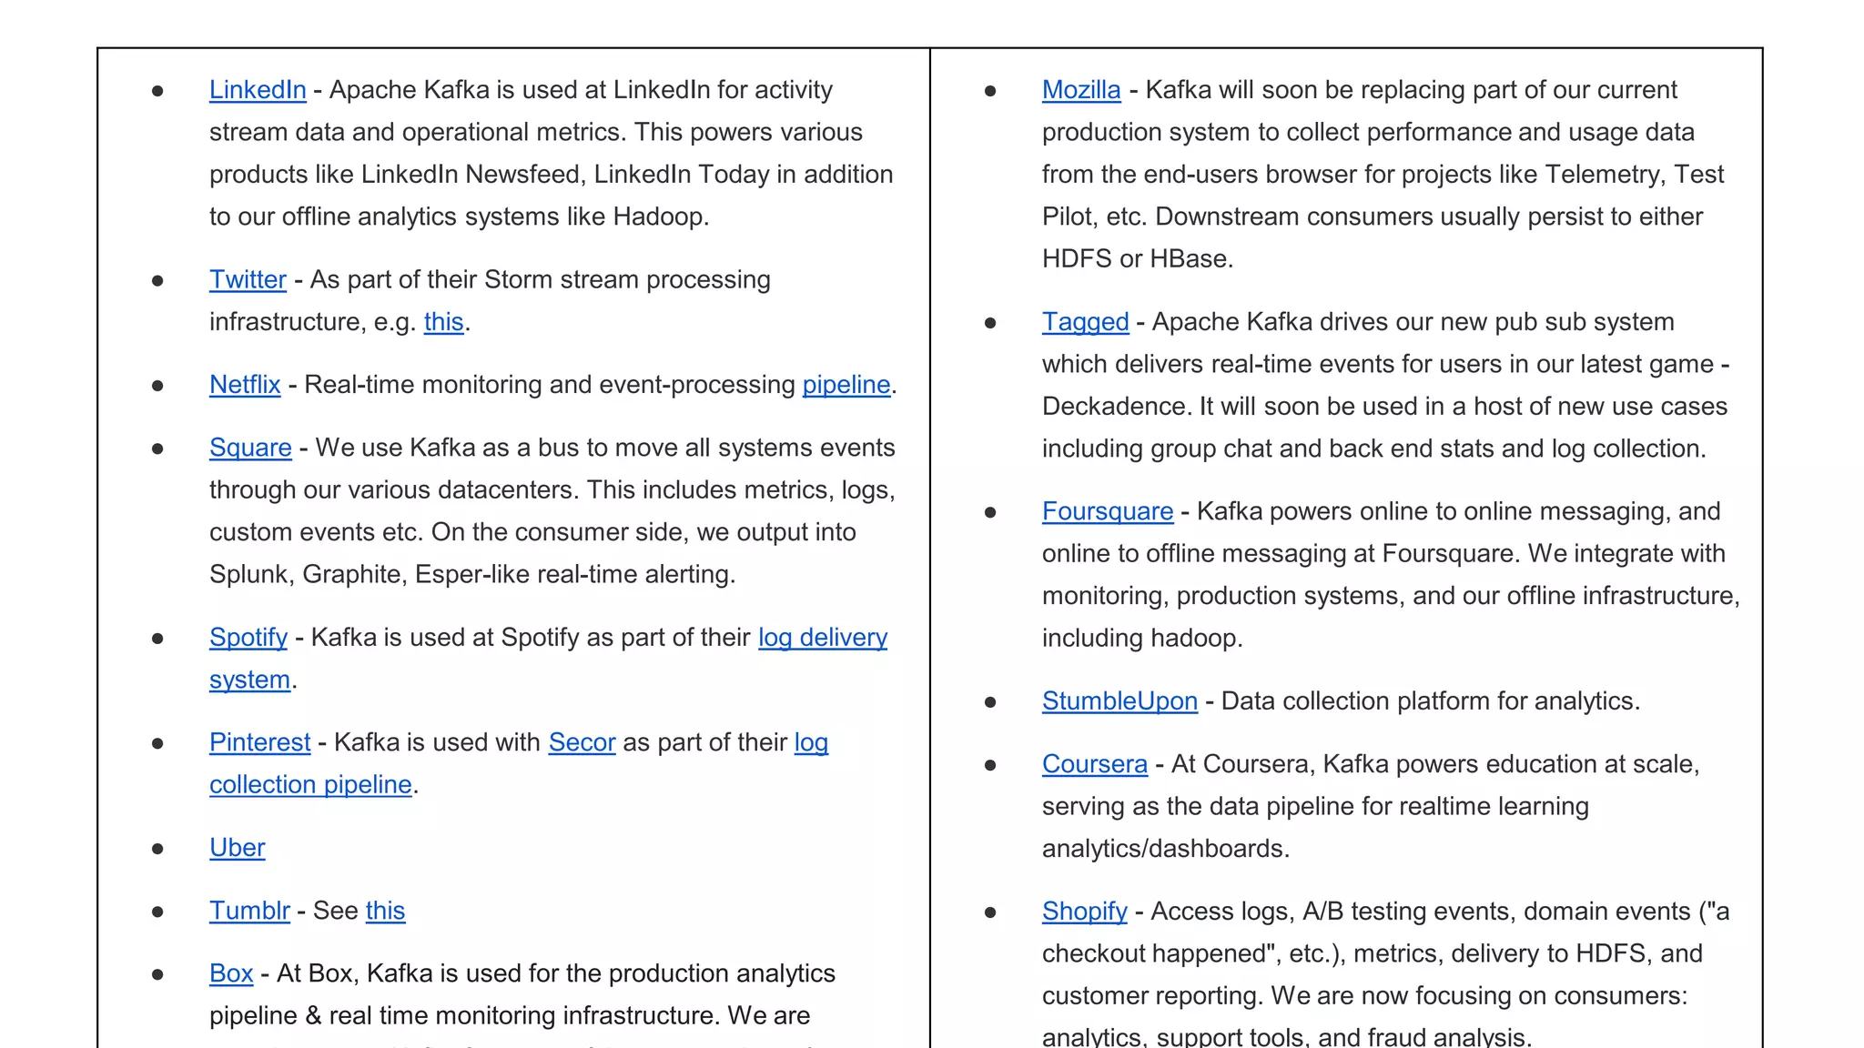Viewport: 1864px width, 1048px height.
Task: Click the 'collection pipeline' link
Action: coord(310,784)
